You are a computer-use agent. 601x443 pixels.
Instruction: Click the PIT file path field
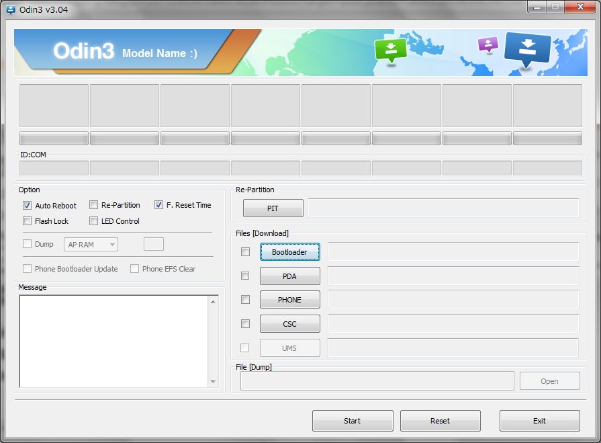(443, 208)
